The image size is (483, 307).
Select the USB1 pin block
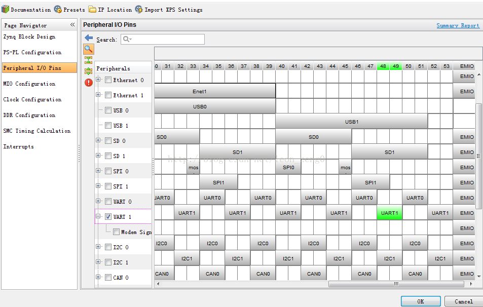pos(351,121)
